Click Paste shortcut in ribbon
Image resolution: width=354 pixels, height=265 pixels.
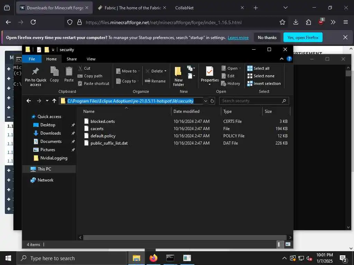[x=93, y=84]
